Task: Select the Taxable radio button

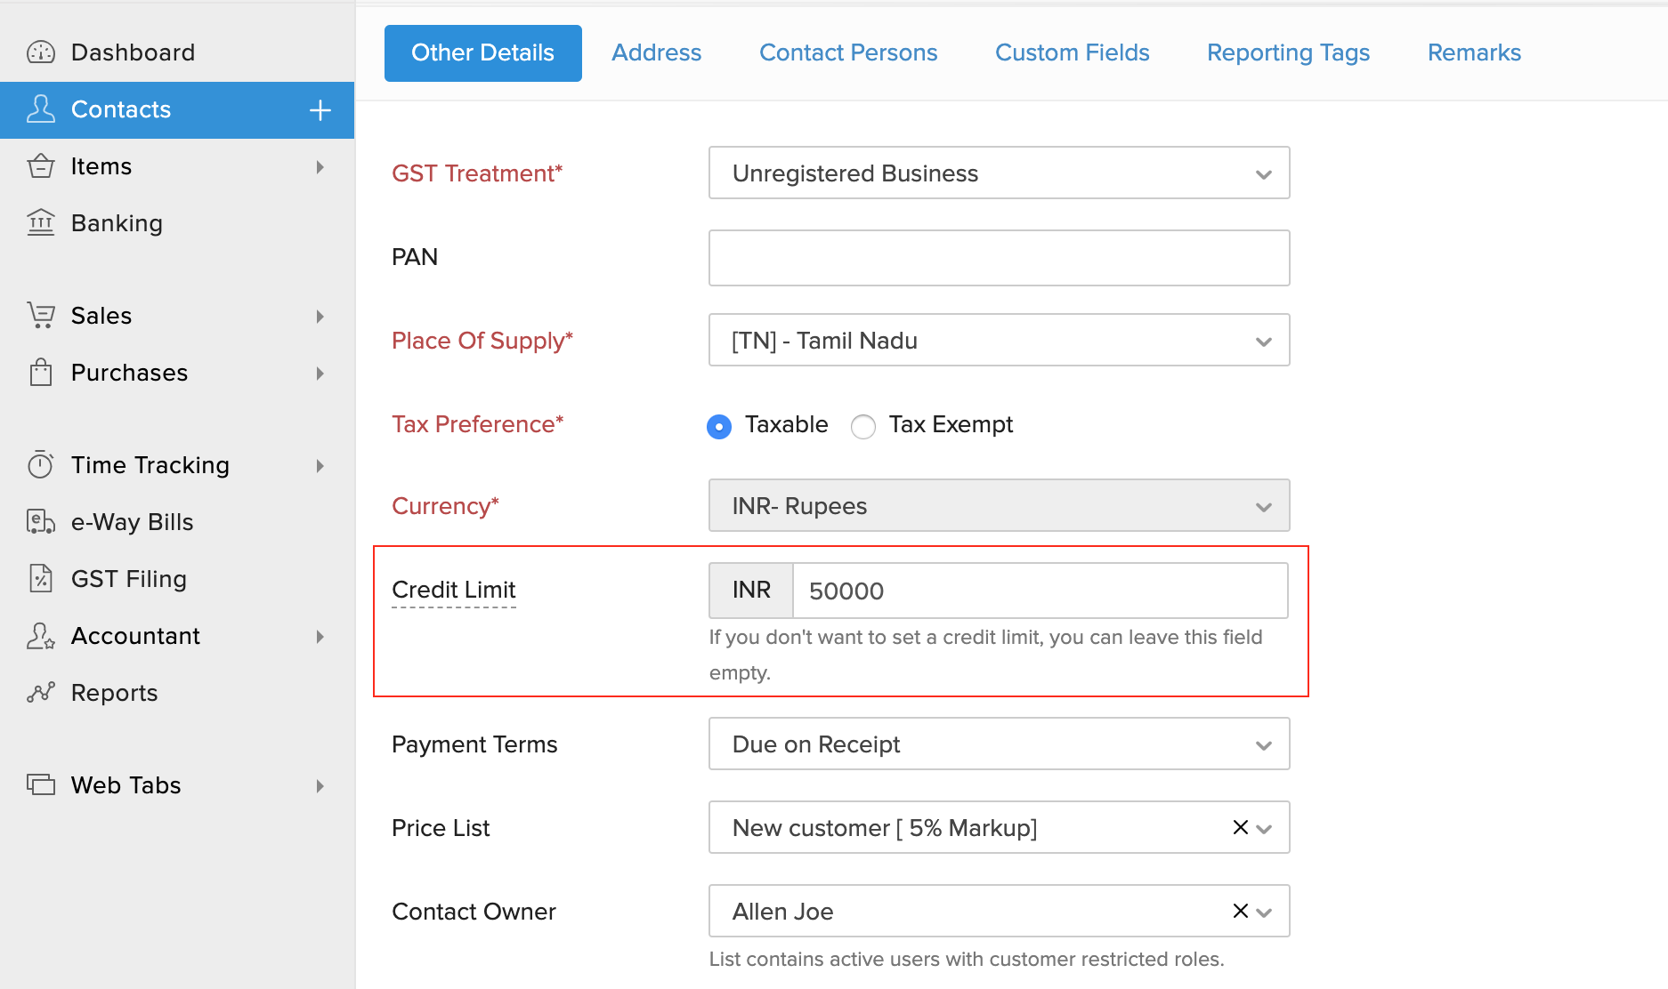Action: click(718, 426)
